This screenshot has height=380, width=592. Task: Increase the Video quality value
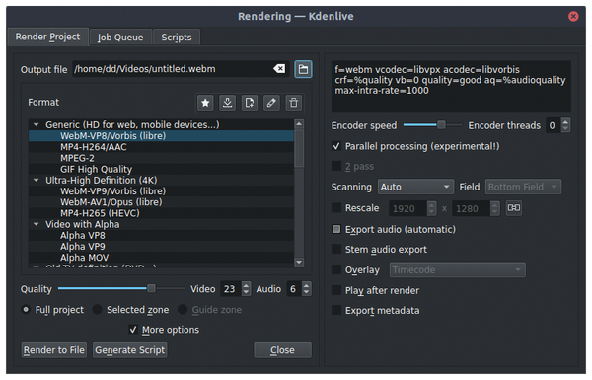tap(246, 285)
